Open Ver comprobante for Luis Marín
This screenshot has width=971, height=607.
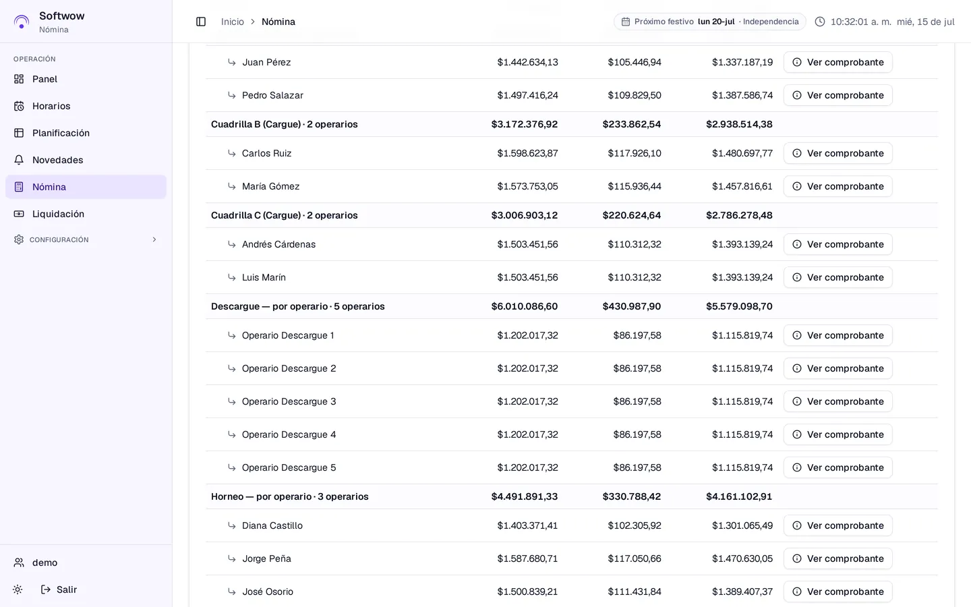[x=838, y=277]
